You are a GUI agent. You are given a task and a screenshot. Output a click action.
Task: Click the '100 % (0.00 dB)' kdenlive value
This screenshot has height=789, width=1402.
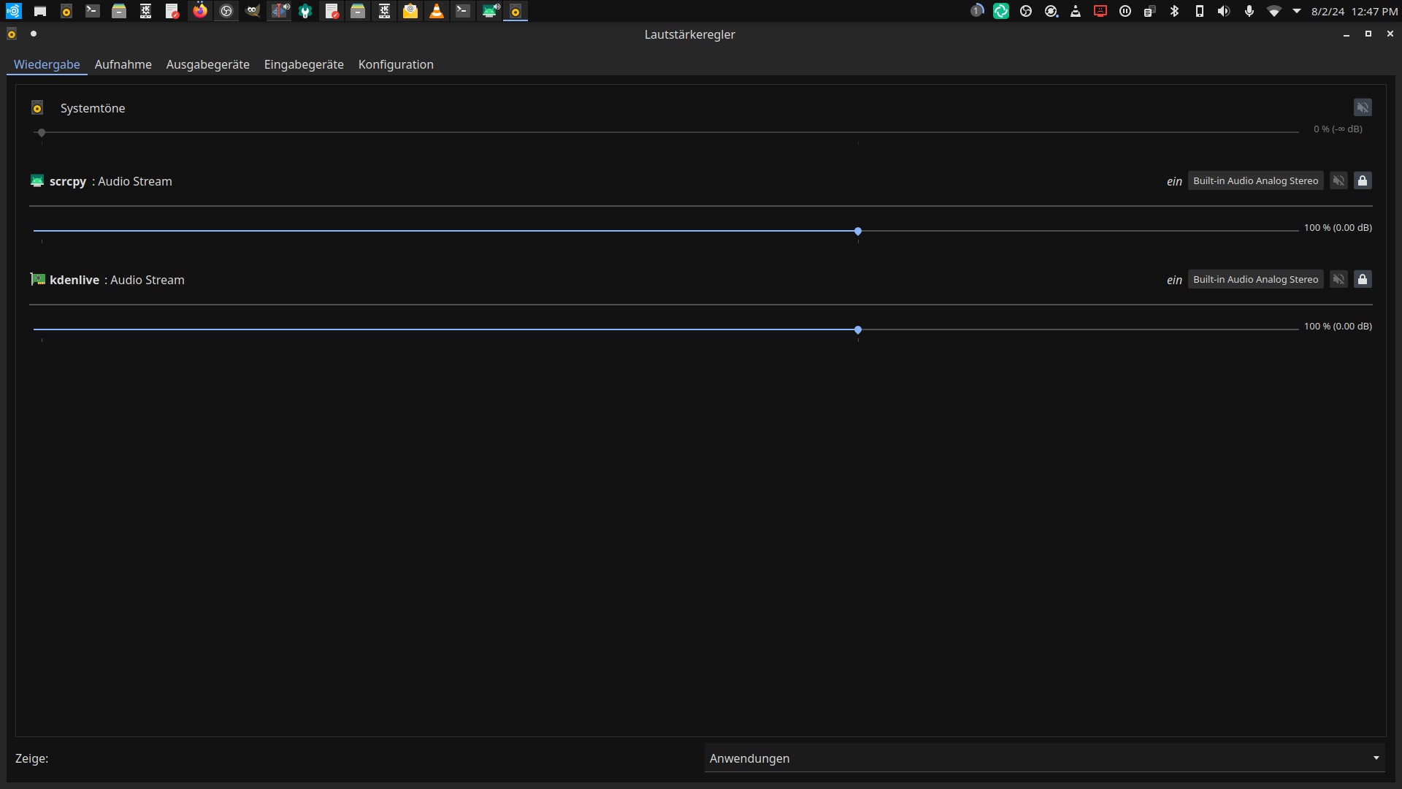[x=1338, y=326]
